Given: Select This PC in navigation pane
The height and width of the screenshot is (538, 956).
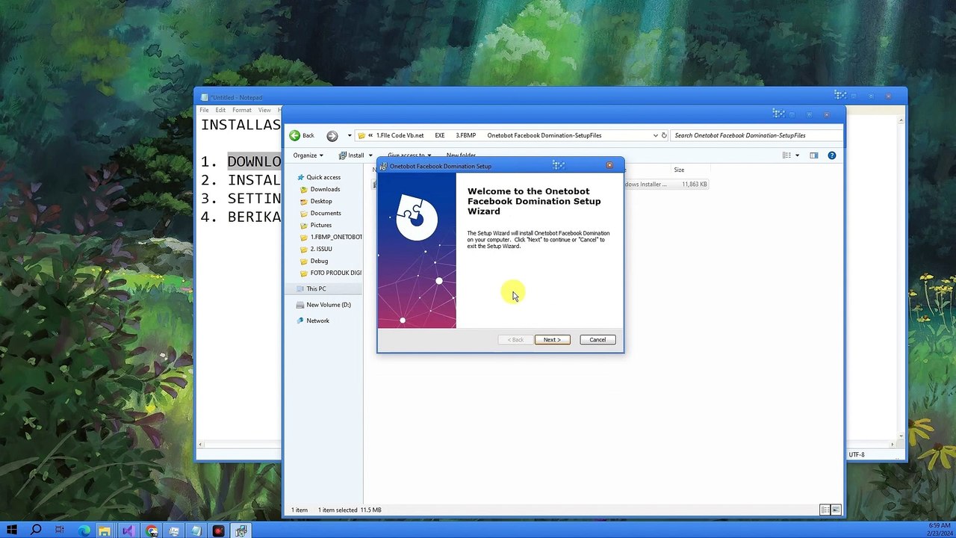Looking at the screenshot, I should (316, 288).
